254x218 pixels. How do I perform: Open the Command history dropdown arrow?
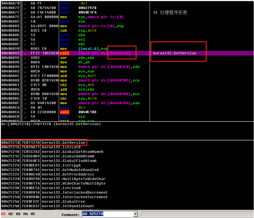[x=135, y=214]
